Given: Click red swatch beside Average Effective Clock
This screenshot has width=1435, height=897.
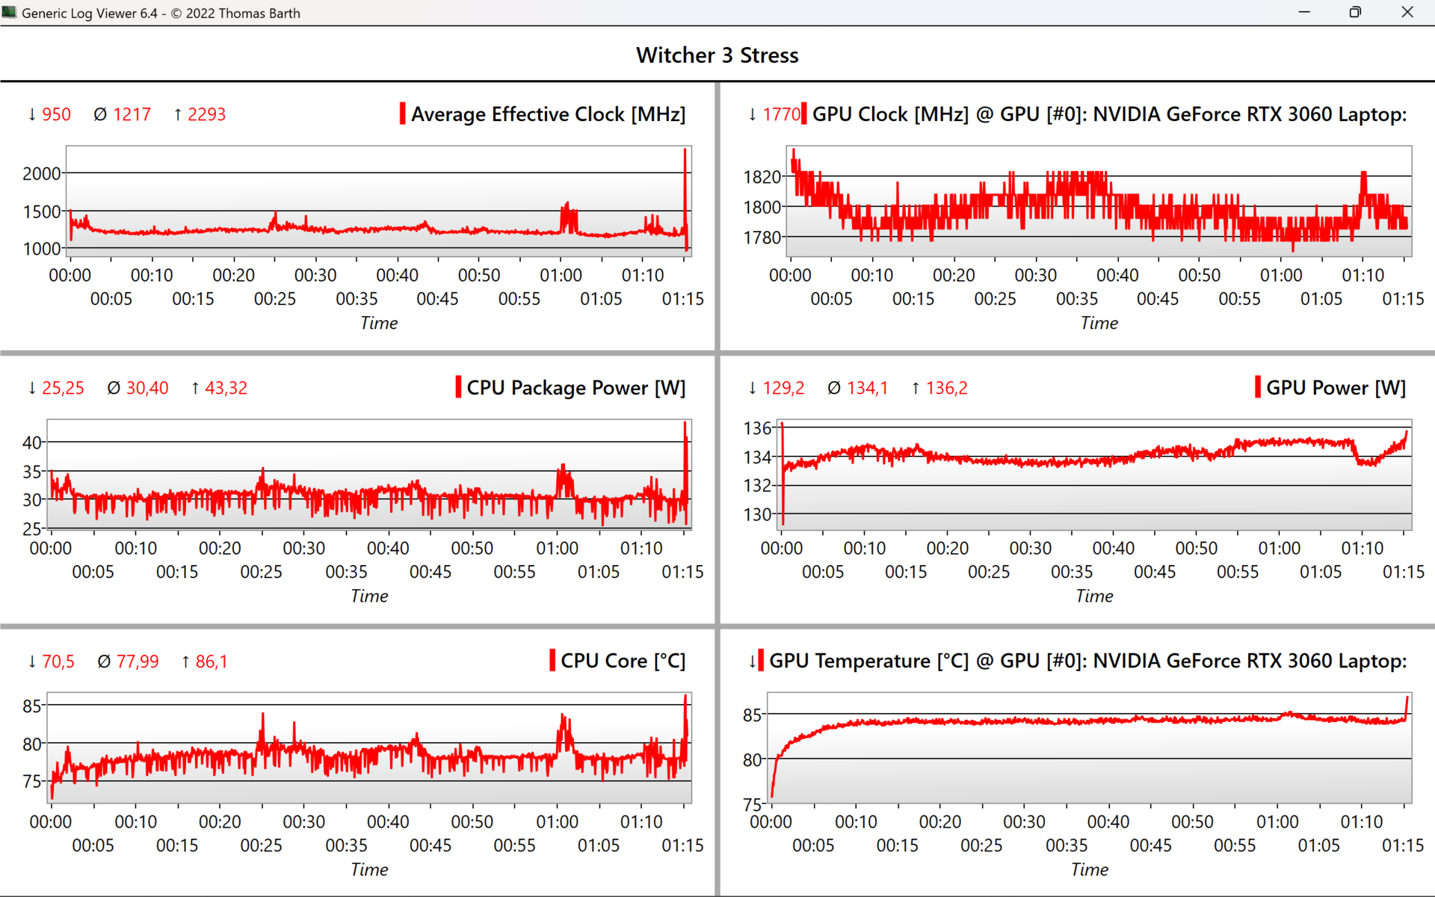Looking at the screenshot, I should pos(403,114).
